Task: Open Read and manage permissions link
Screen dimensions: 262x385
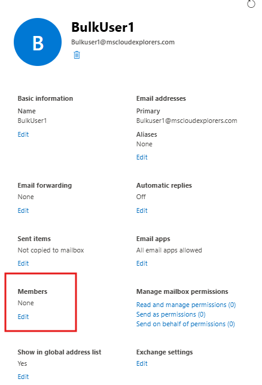Action: coord(186,305)
